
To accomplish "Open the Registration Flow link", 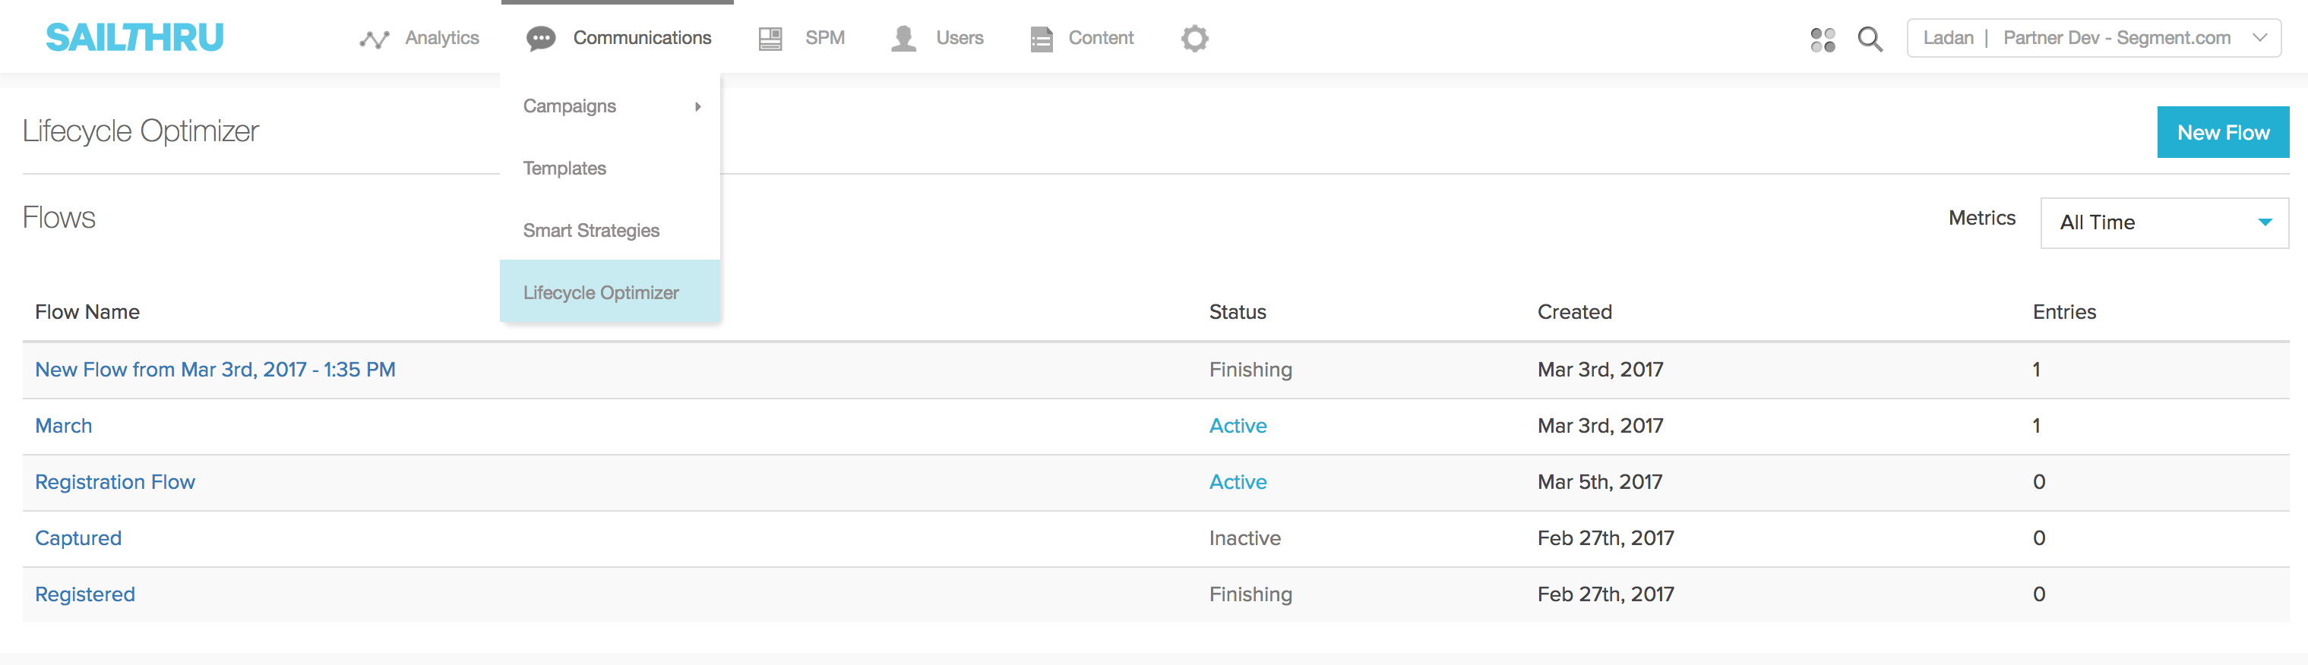I will click(x=115, y=482).
